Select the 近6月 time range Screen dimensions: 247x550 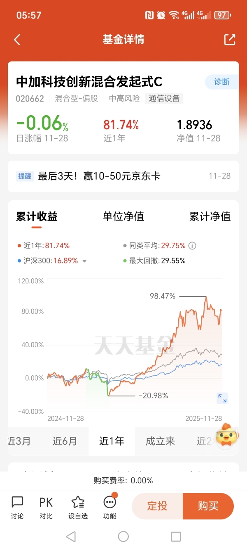pyautogui.click(x=65, y=441)
